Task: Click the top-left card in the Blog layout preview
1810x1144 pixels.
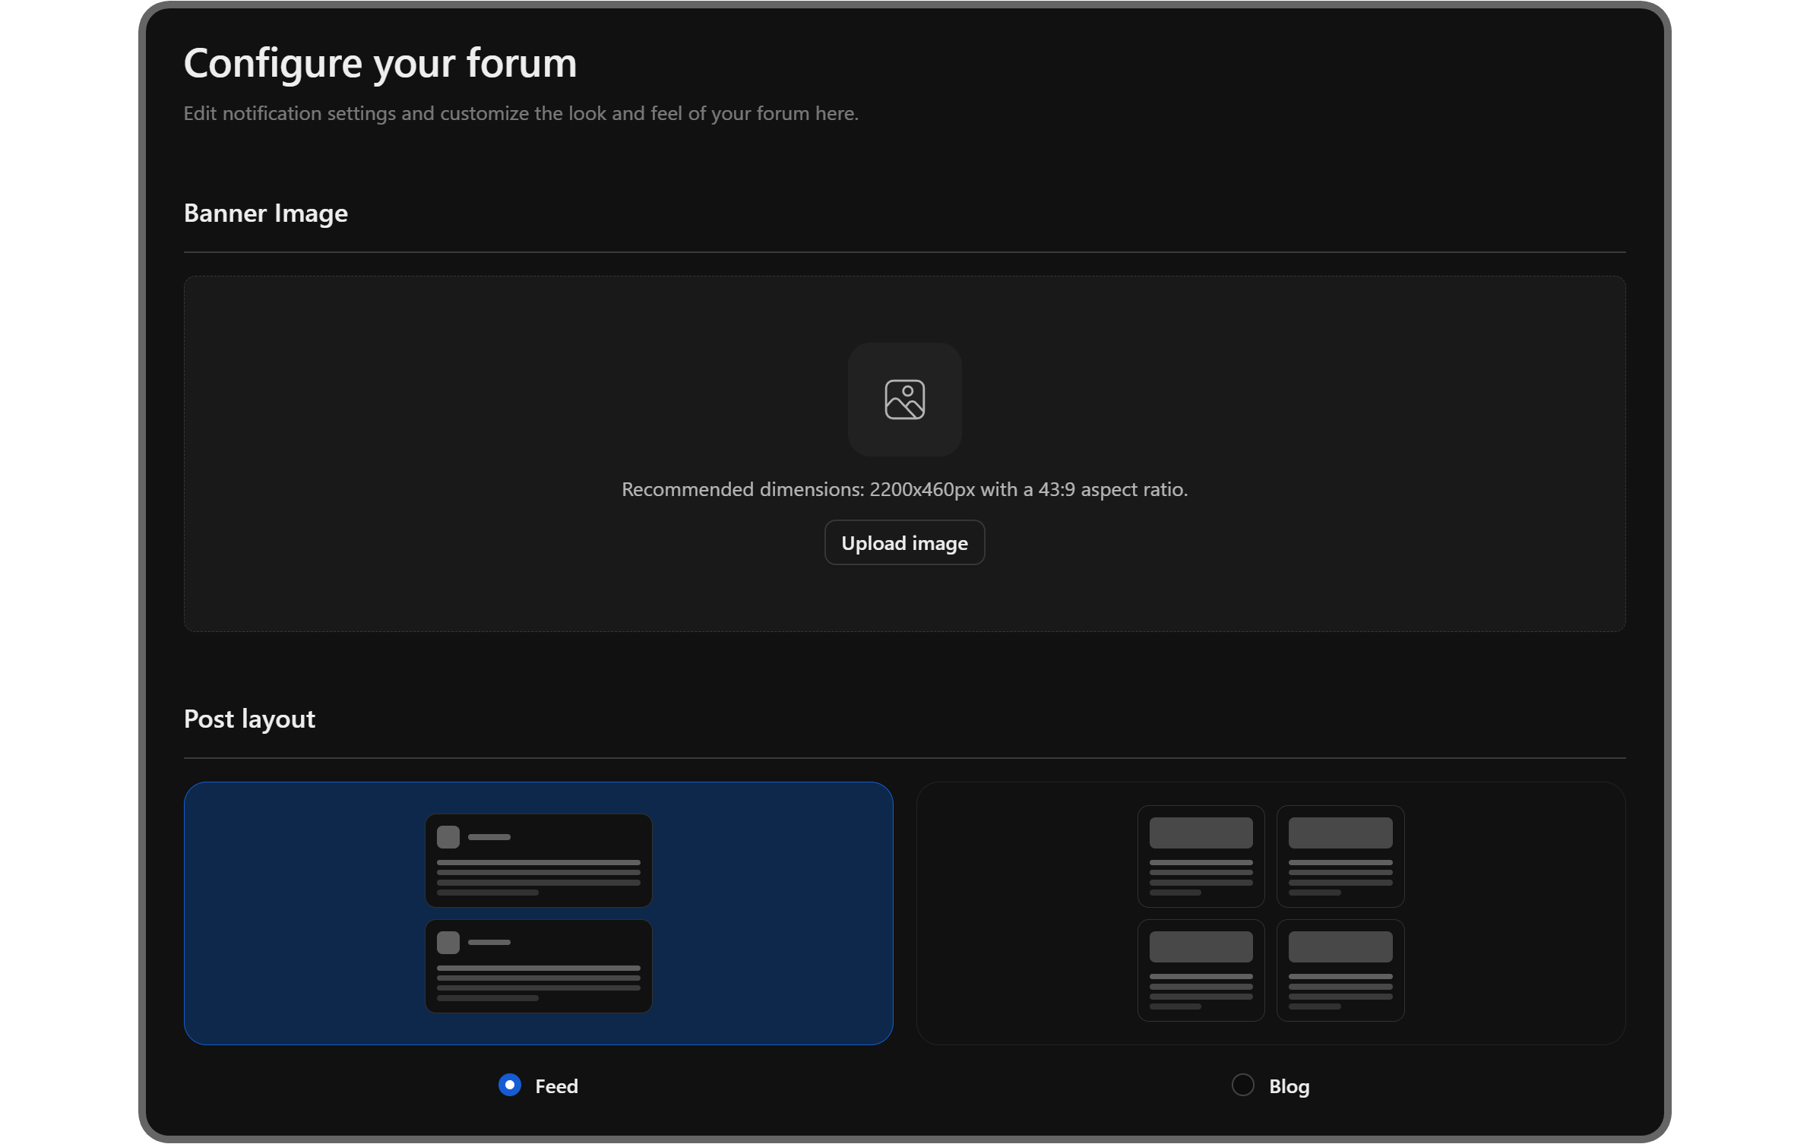Action: coord(1200,856)
